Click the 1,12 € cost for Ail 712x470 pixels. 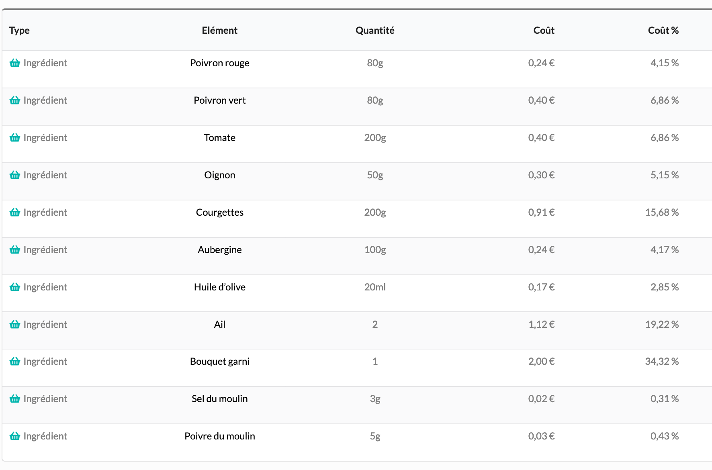tap(541, 325)
